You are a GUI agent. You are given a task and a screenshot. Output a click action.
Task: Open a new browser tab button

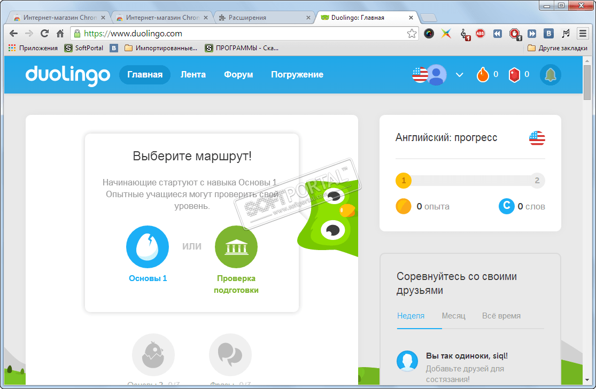[x=429, y=18]
